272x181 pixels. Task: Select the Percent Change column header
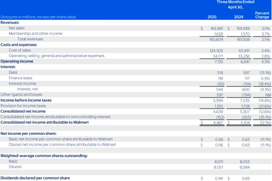(262, 15)
